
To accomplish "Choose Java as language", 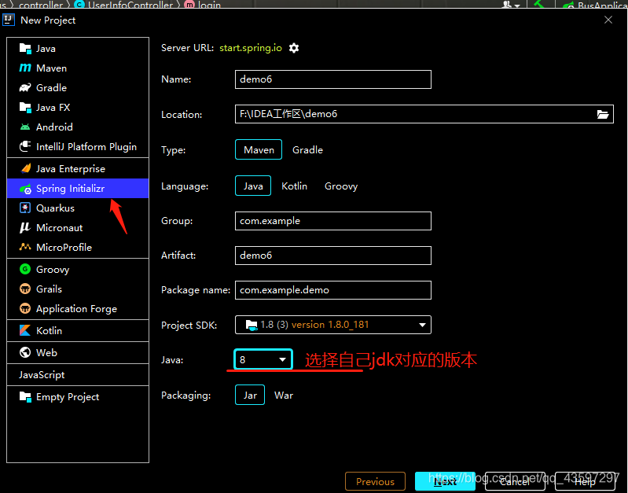I will coord(253,186).
